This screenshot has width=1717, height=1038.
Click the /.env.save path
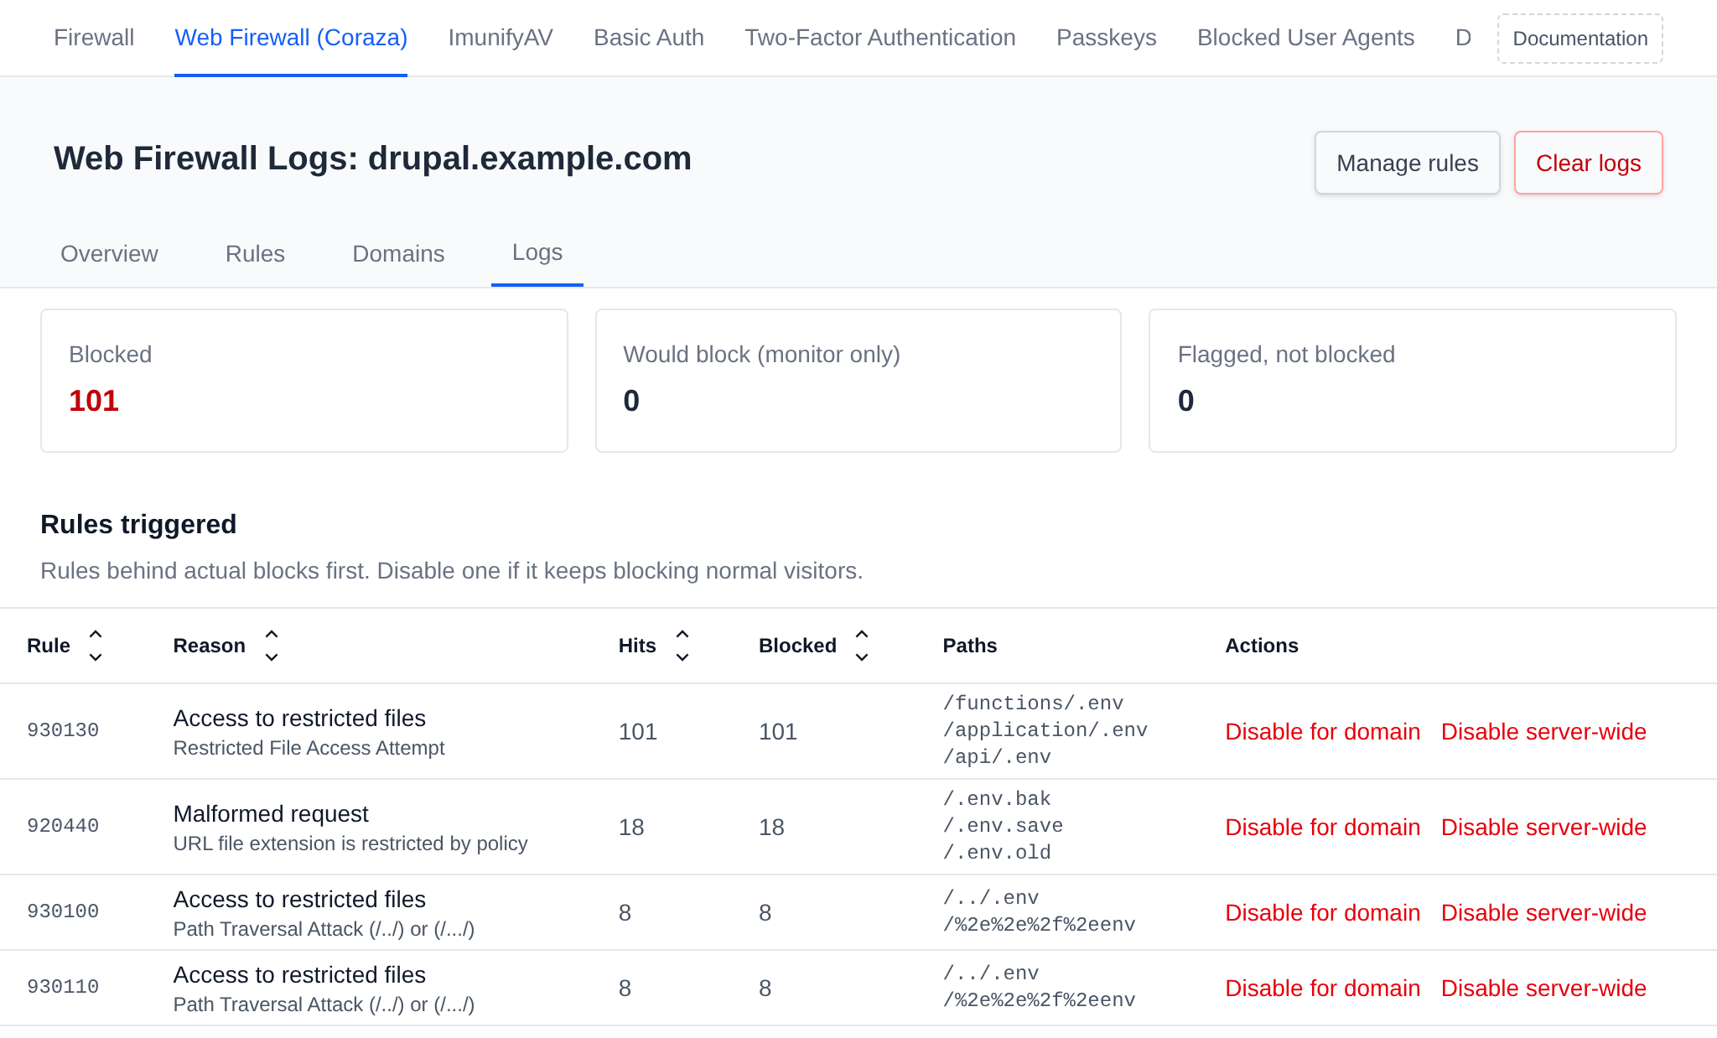tap(1003, 826)
